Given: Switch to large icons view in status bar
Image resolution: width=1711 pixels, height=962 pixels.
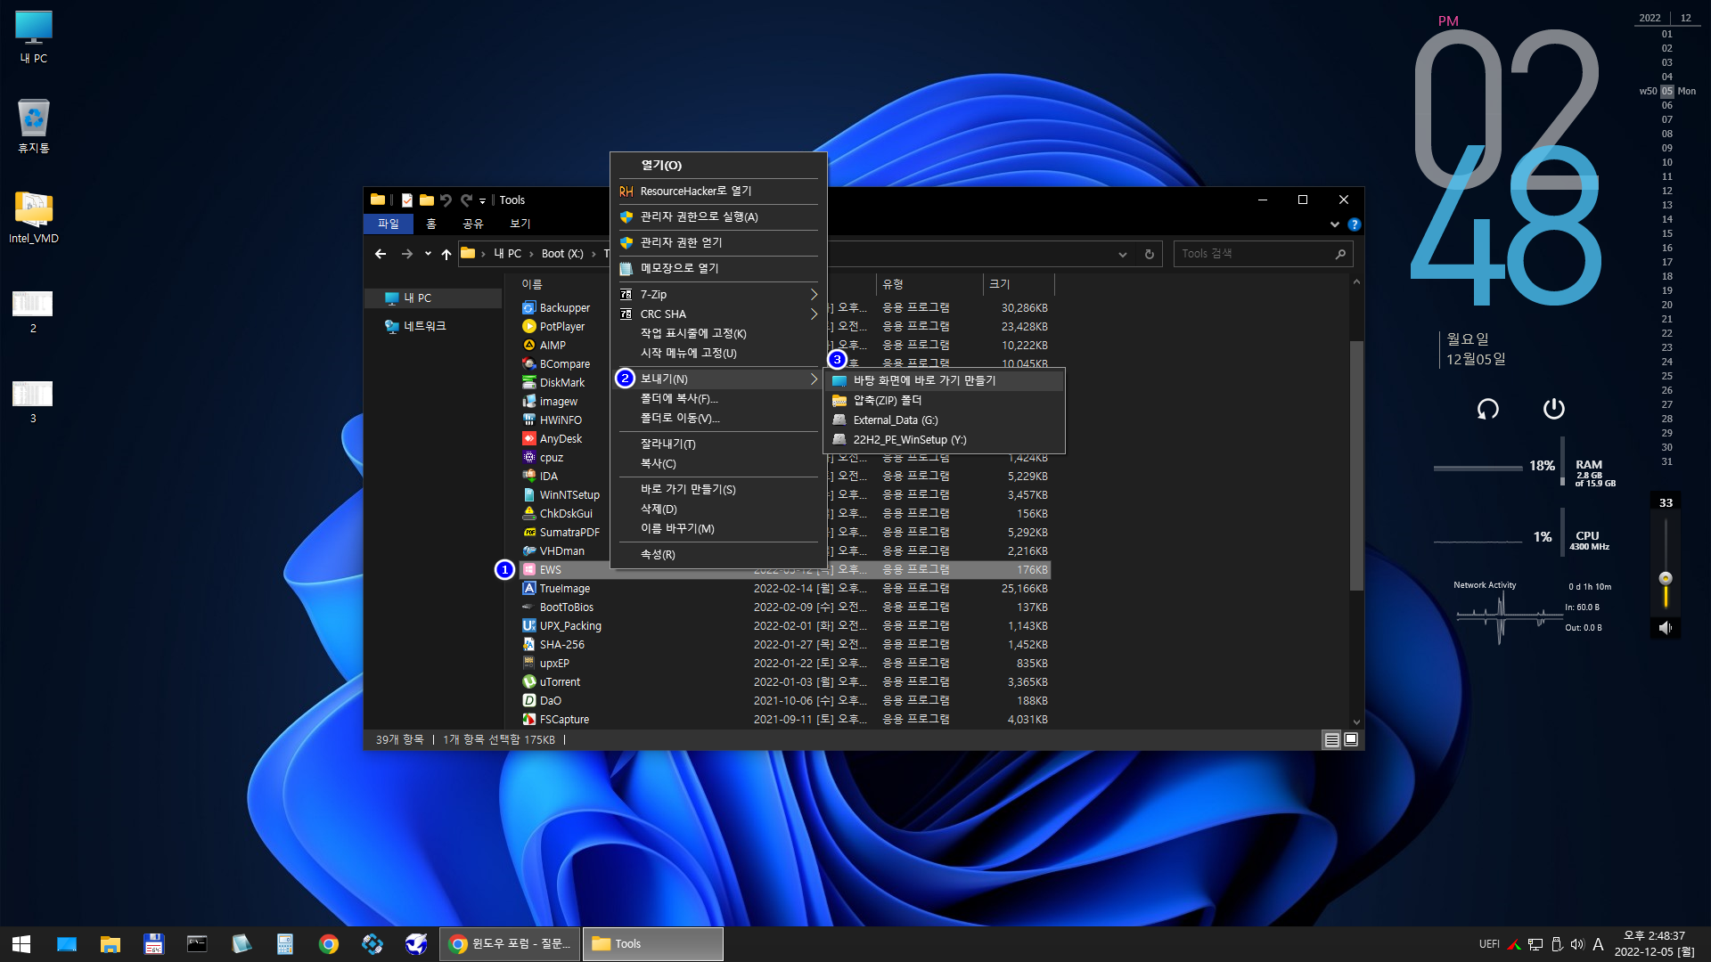Looking at the screenshot, I should (1351, 740).
